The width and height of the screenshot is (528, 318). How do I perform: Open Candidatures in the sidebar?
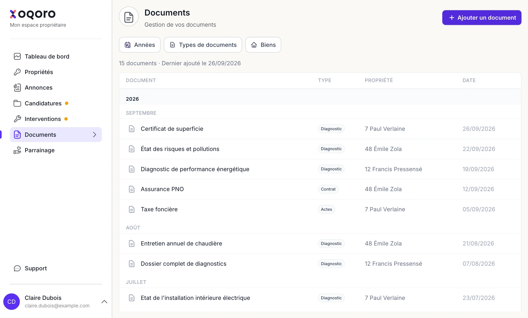56,103
